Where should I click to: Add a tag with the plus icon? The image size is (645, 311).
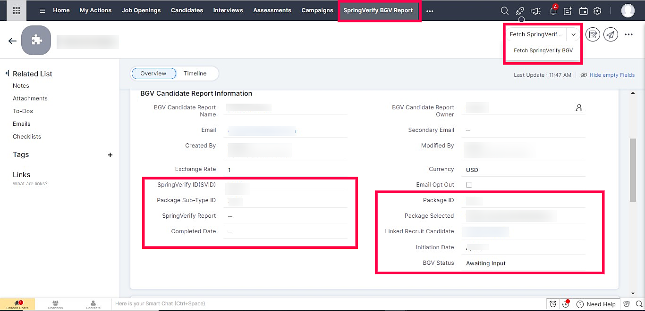(110, 155)
